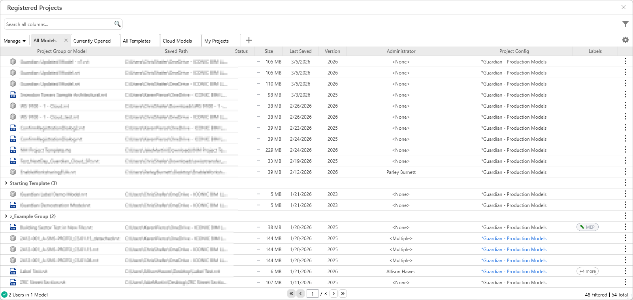
Task: Sort by the Saved Path column header
Action: point(176,51)
